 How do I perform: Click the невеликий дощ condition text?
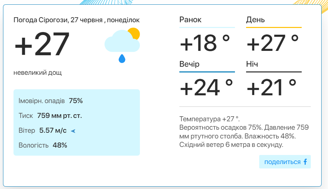pos(38,72)
